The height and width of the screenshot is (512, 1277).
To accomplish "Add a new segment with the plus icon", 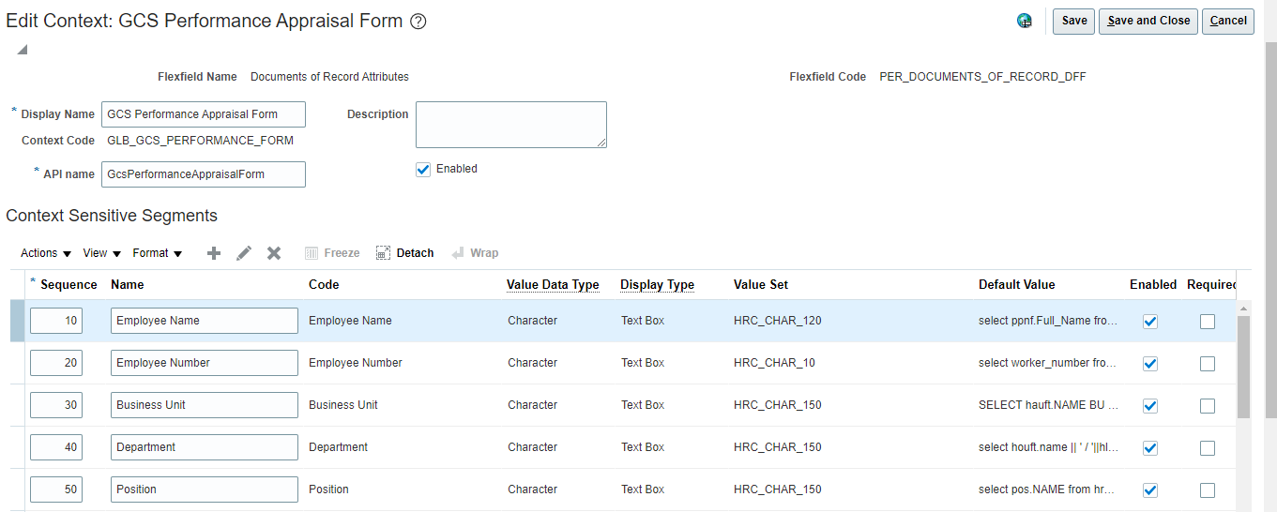I will (214, 253).
